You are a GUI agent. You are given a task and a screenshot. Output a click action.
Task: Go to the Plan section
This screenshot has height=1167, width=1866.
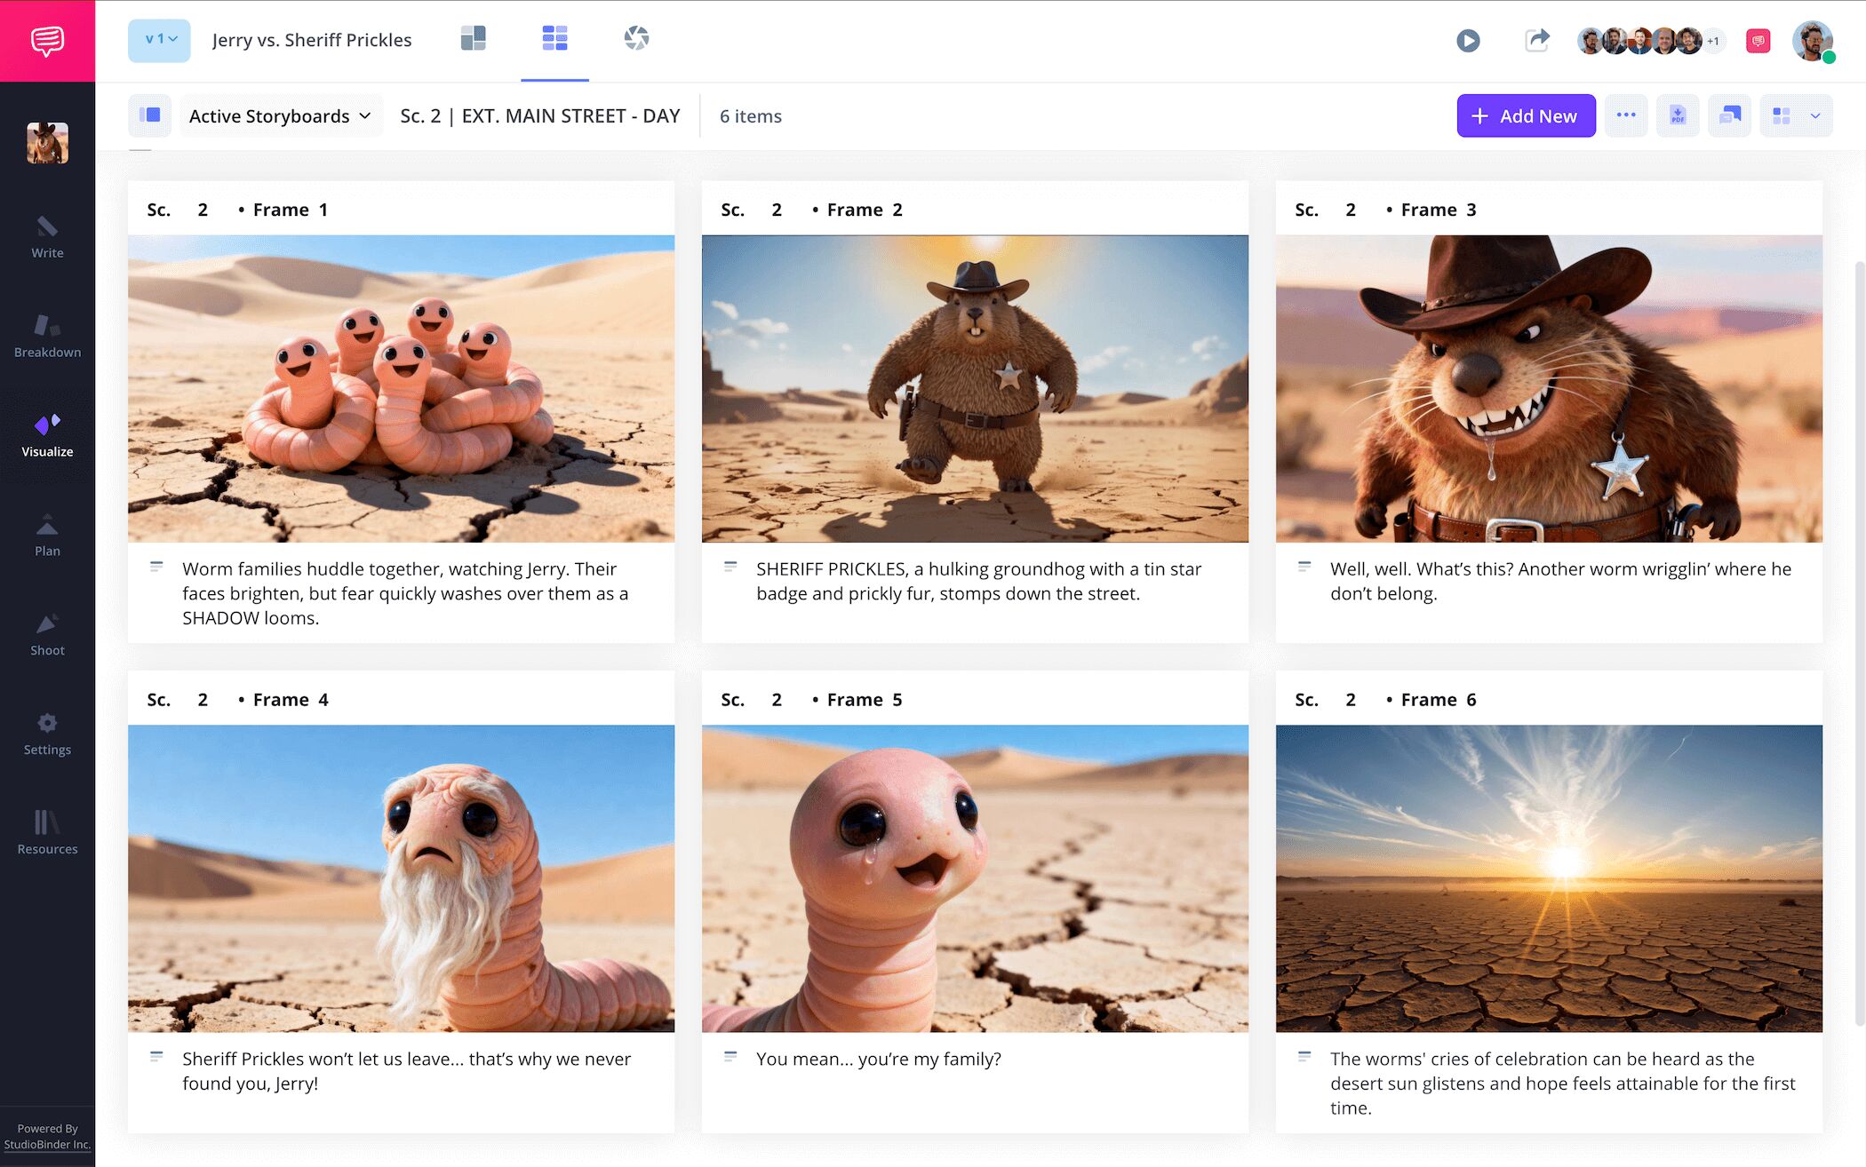[47, 536]
